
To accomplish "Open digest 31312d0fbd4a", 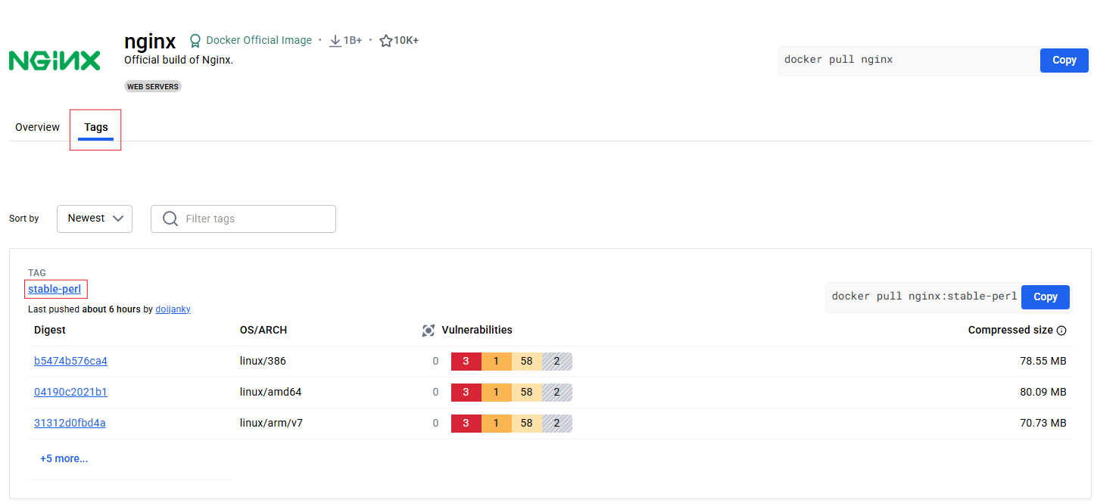I will (x=70, y=424).
